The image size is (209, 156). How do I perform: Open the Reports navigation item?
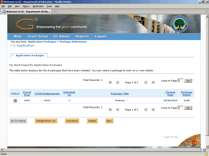[82, 36]
